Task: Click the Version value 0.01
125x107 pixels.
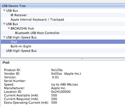Action: (55, 77)
